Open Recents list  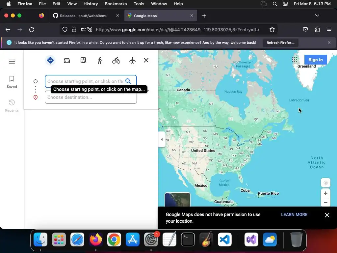(12, 106)
